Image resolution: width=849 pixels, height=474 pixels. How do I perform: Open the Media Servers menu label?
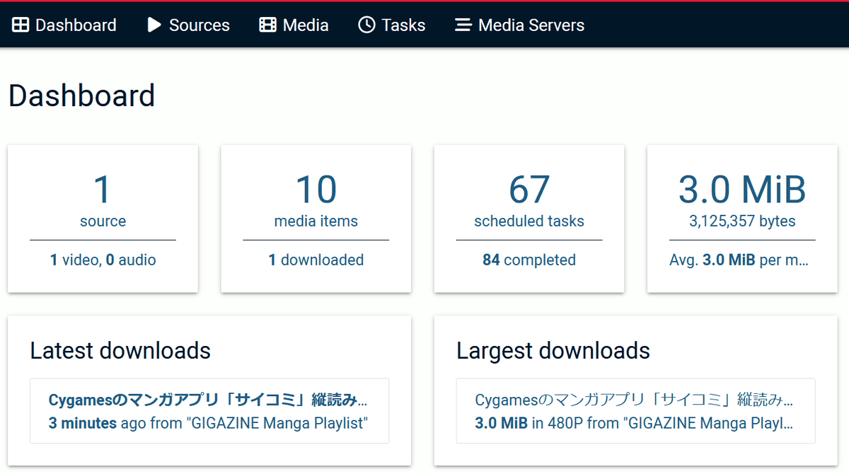pyautogui.click(x=531, y=25)
